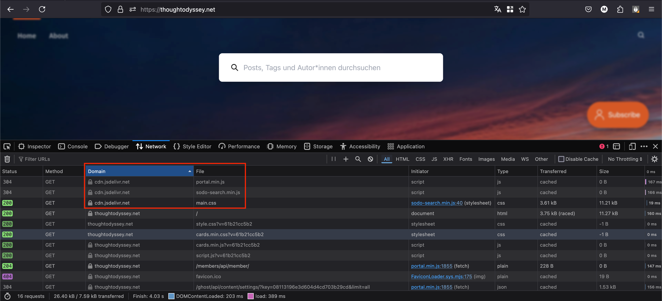This screenshot has width=662, height=301.
Task: Switch to the Console tab
Action: [x=73, y=146]
